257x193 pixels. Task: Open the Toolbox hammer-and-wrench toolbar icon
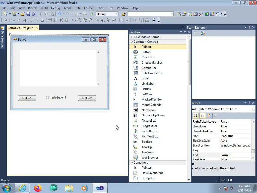click(x=201, y=14)
